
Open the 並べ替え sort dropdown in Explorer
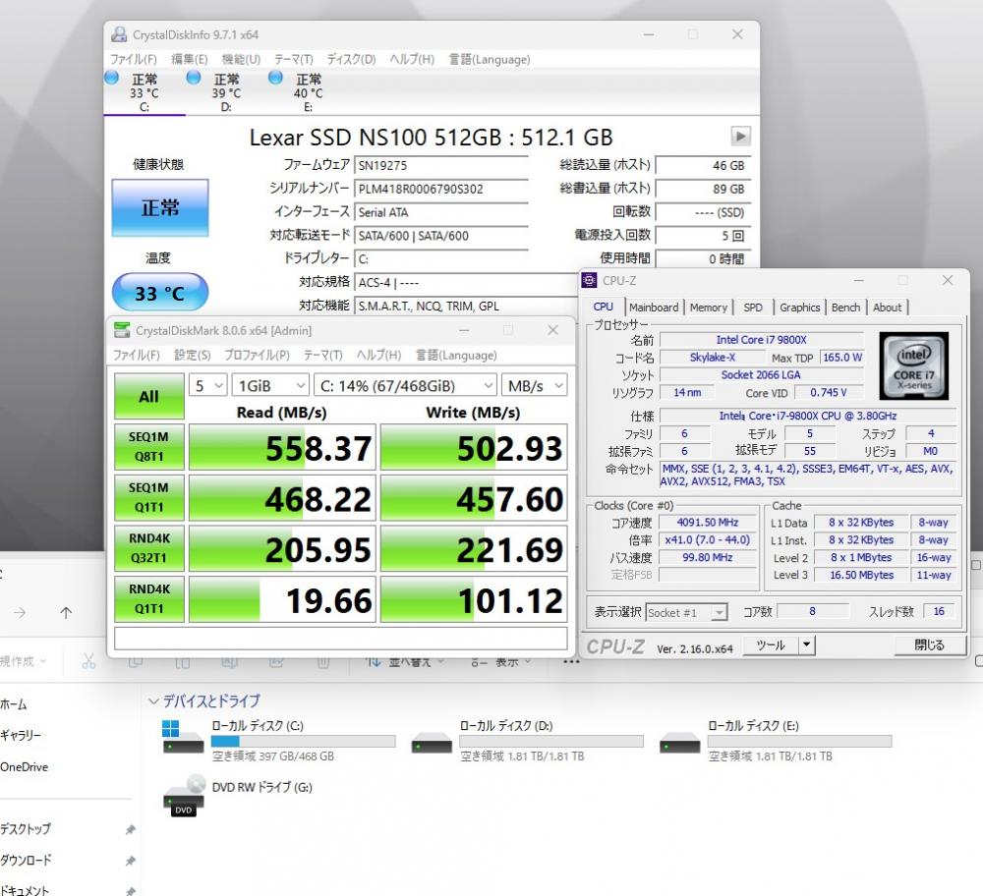click(405, 661)
